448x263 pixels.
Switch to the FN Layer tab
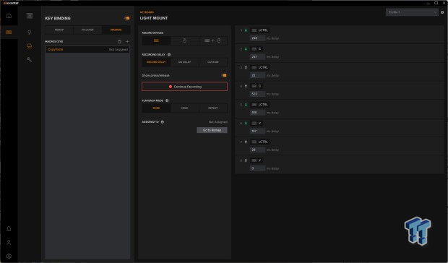[x=87, y=30]
